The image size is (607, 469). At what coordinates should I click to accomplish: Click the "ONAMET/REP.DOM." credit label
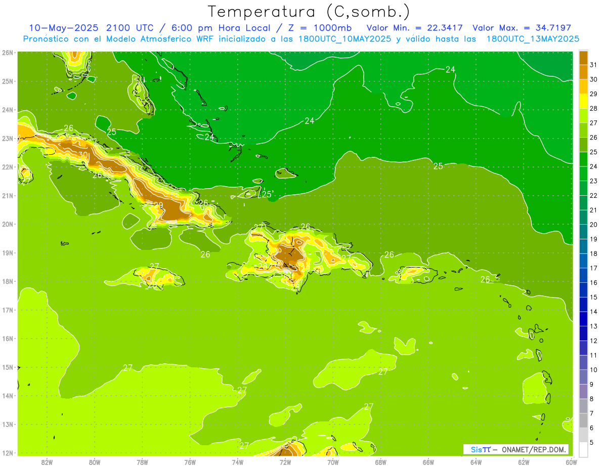[533, 449]
